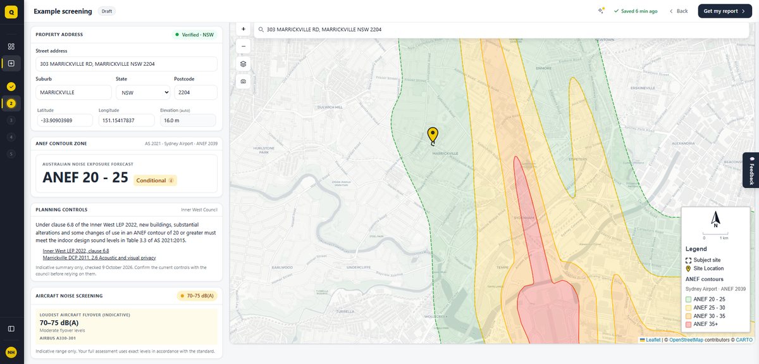Click the info icon beside Conditional
Image resolution: width=759 pixels, height=364 pixels.
(171, 180)
